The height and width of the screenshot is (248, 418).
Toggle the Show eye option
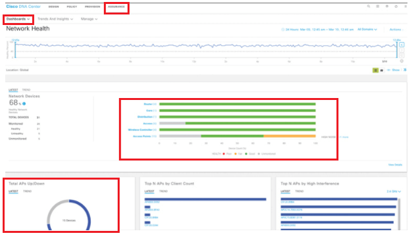pyautogui.click(x=394, y=70)
